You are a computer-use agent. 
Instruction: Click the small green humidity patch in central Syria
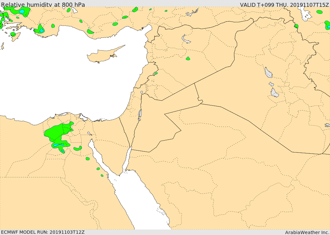[x=188, y=58]
